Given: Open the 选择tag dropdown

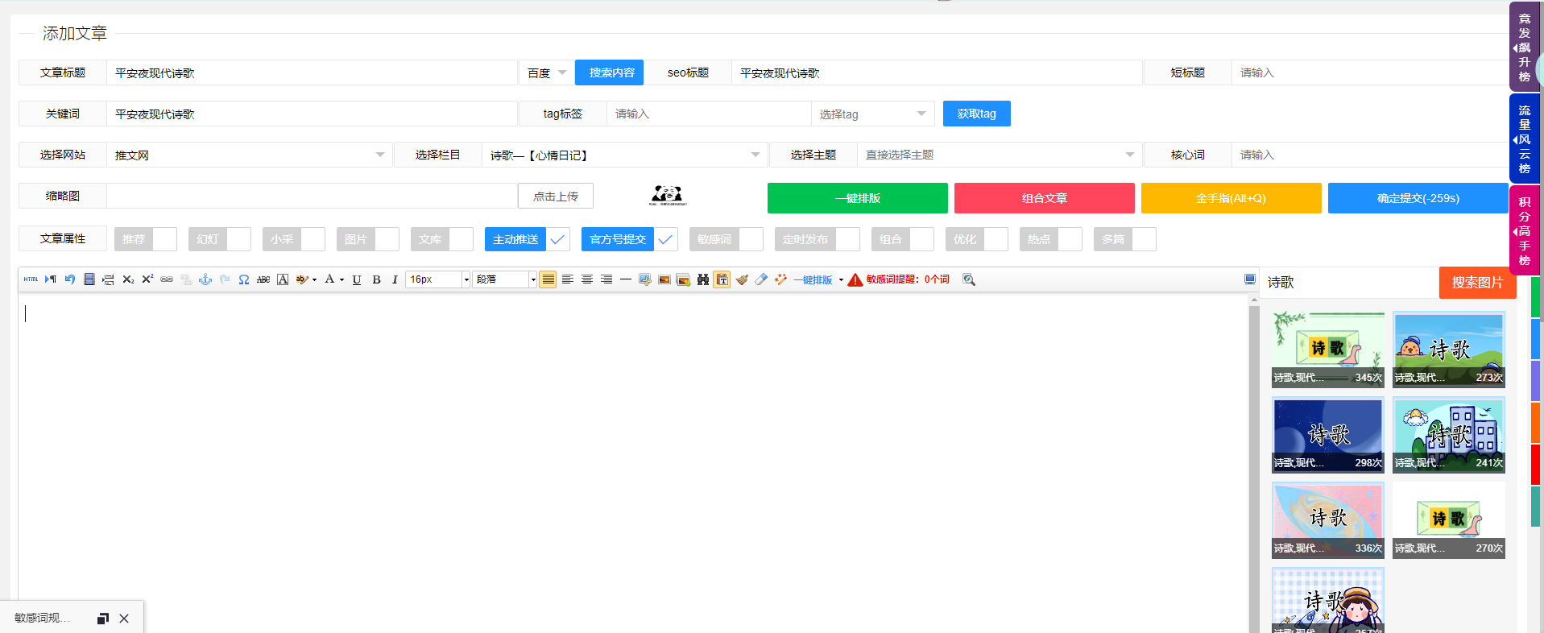Looking at the screenshot, I should click(x=872, y=114).
